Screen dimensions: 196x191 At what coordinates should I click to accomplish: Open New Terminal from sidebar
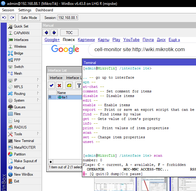pyautogui.click(x=24, y=141)
